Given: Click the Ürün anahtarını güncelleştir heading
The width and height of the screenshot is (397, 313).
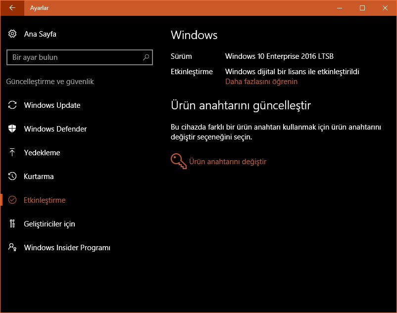Looking at the screenshot, I should click(241, 105).
